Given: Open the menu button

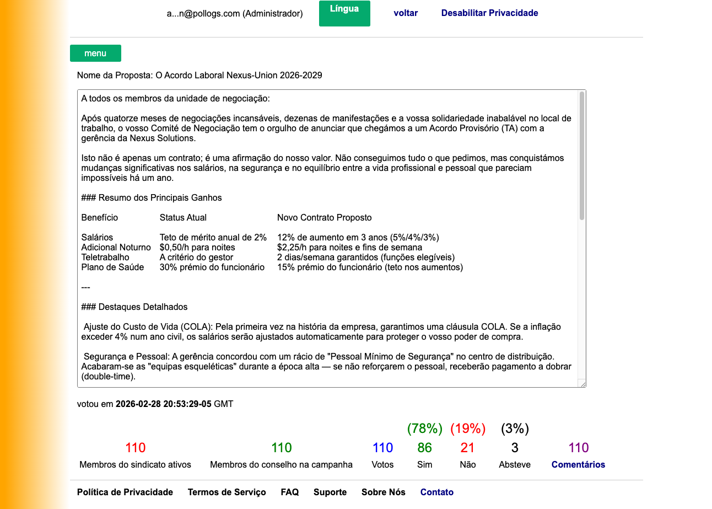Looking at the screenshot, I should (x=95, y=53).
